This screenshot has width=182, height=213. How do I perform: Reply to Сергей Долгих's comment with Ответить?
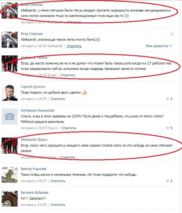(x=58, y=99)
